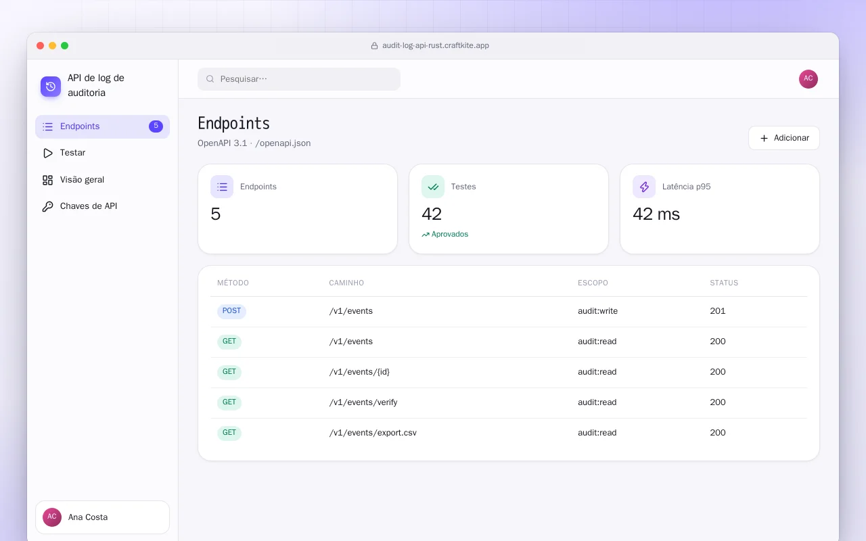
Task: Click the Aprovados trend arrow icon
Action: click(426, 235)
